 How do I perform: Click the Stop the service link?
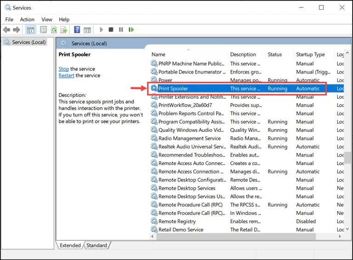[64, 69]
